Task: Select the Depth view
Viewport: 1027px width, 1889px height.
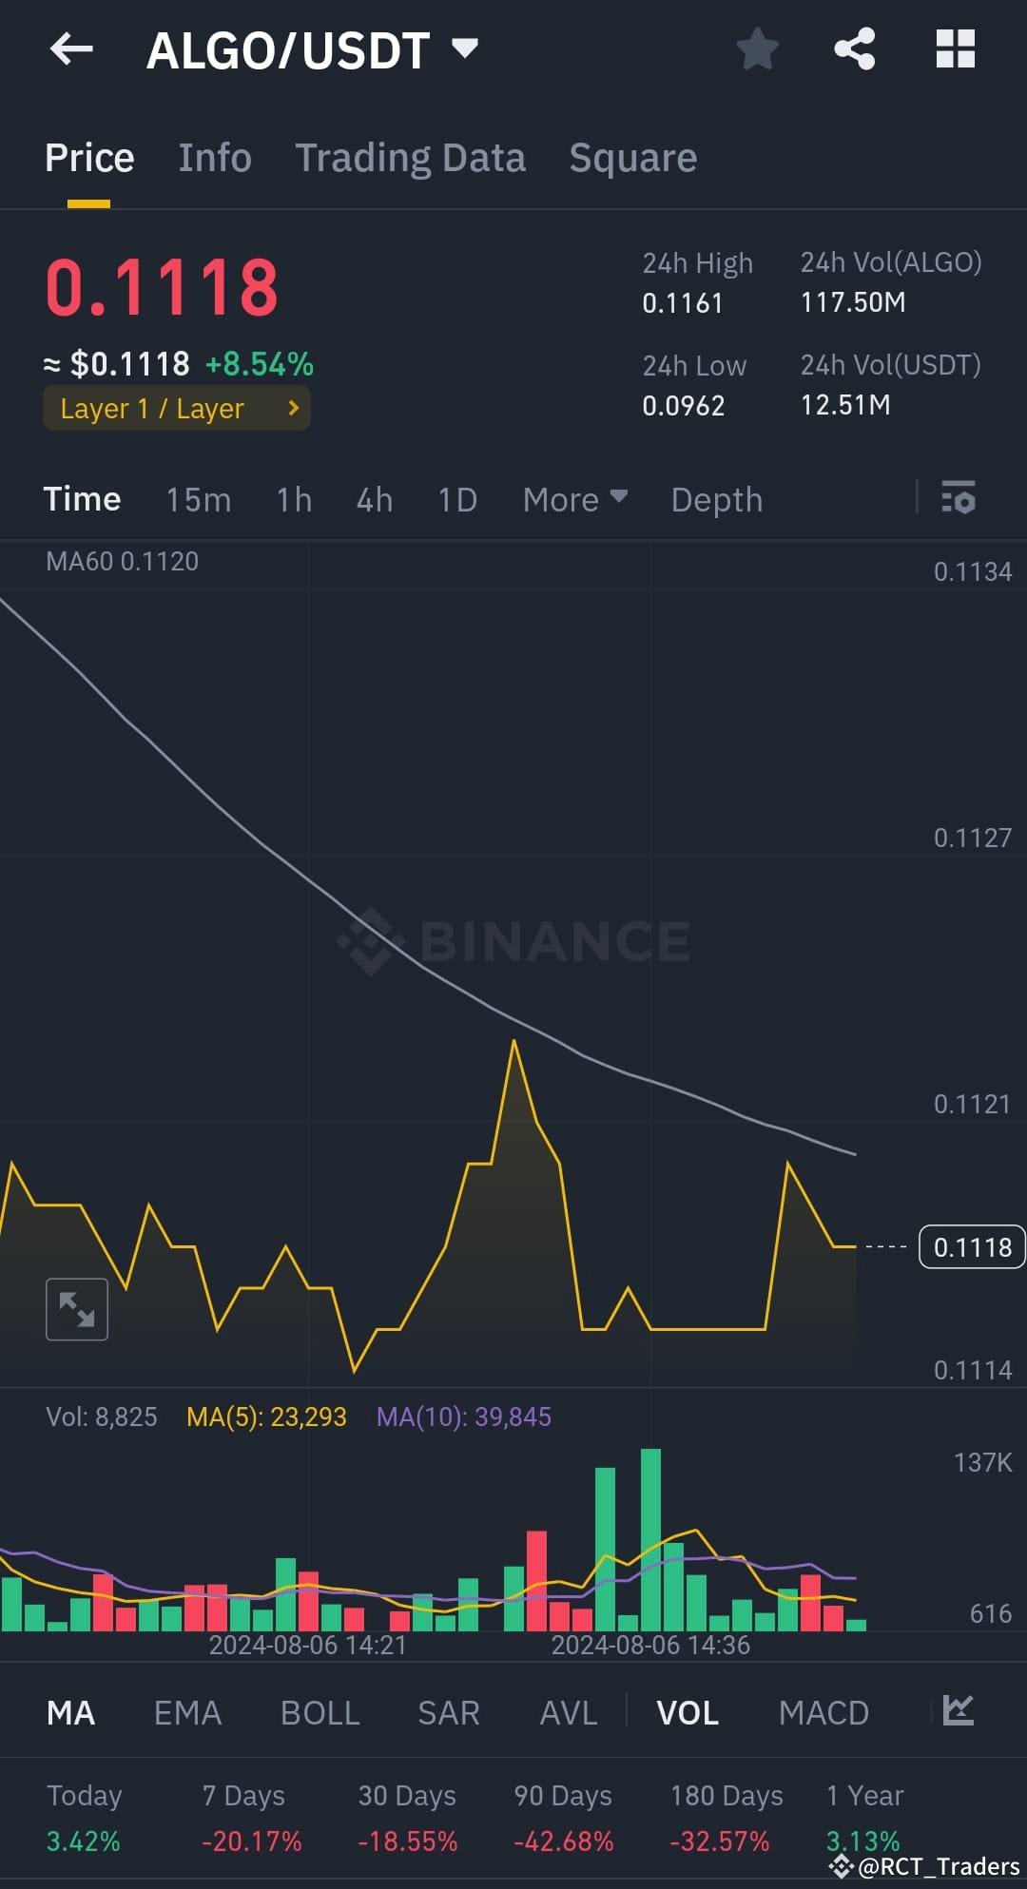Action: (x=715, y=498)
